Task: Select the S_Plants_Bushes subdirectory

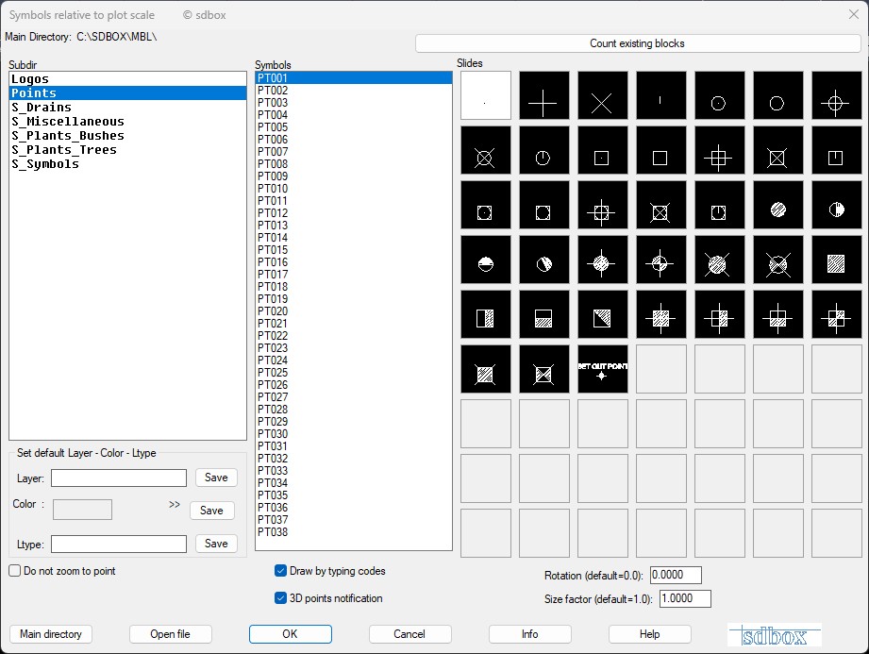Action: pyautogui.click(x=127, y=136)
